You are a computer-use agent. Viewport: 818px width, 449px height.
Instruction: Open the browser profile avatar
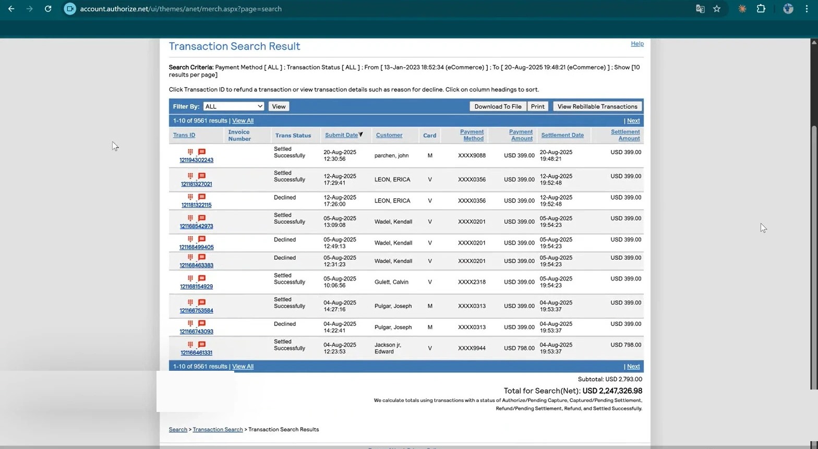click(788, 9)
